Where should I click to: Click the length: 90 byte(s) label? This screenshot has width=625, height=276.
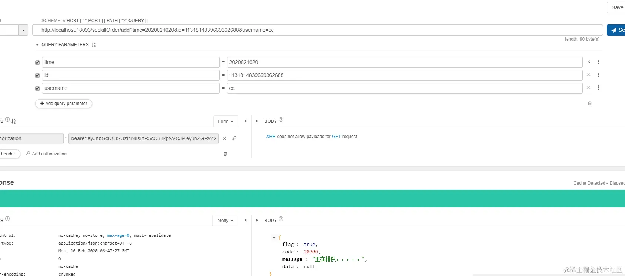coord(582,39)
